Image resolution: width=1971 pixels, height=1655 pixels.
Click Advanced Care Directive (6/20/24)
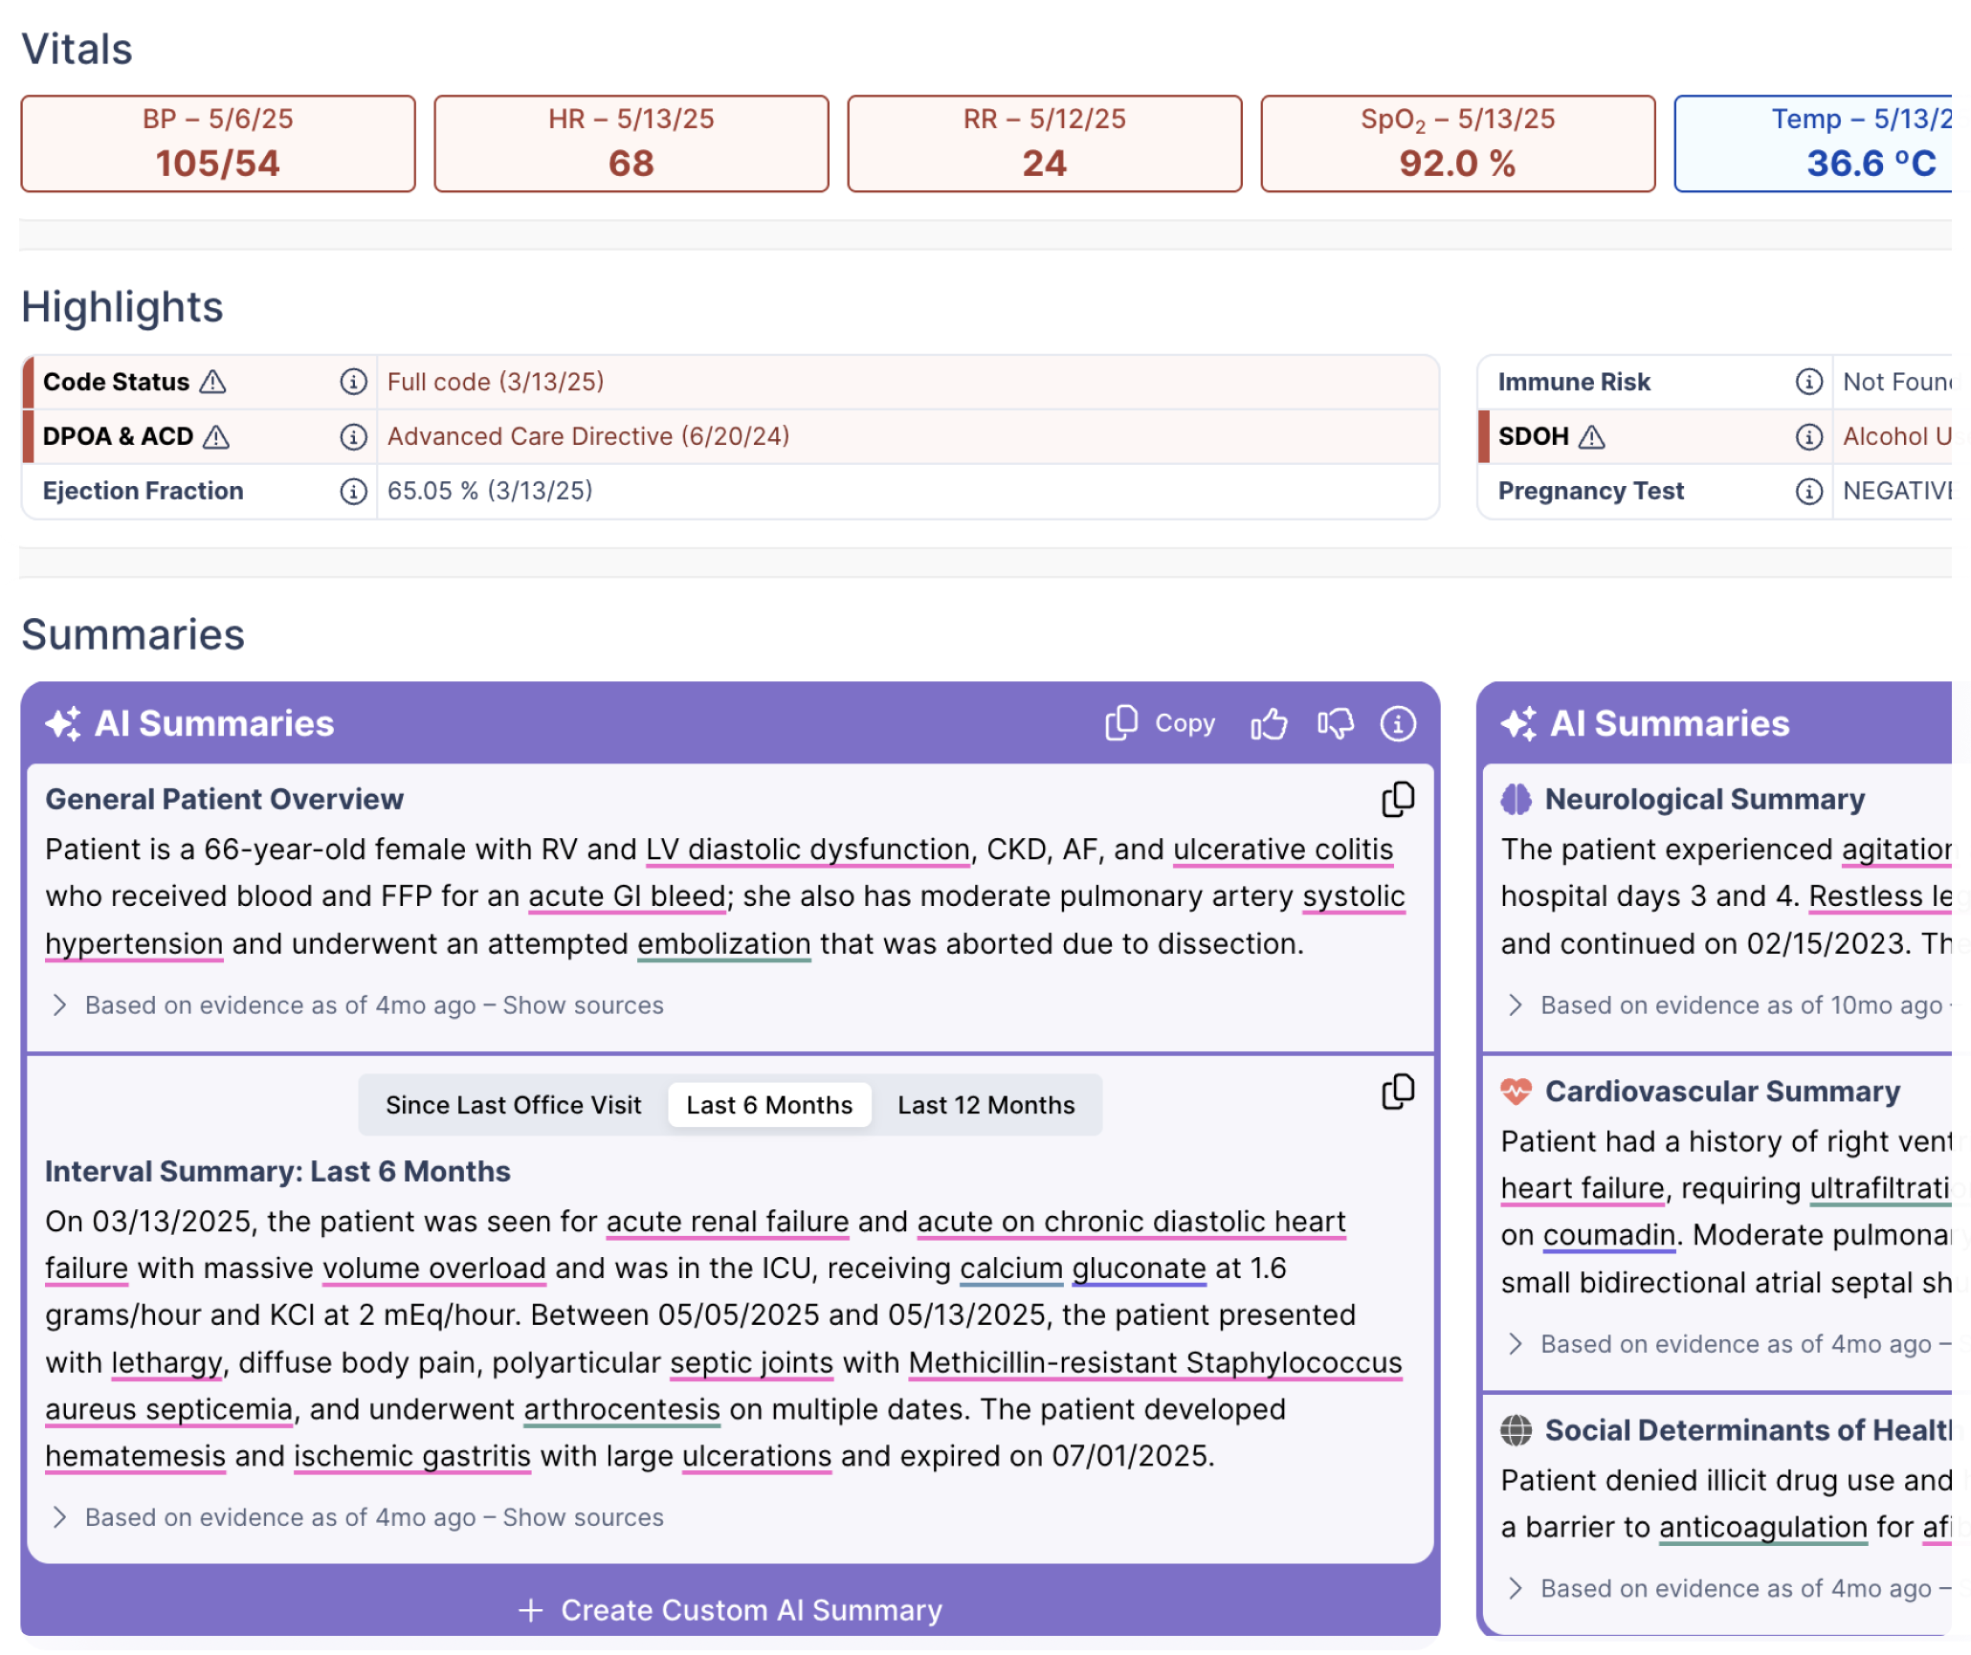588,436
